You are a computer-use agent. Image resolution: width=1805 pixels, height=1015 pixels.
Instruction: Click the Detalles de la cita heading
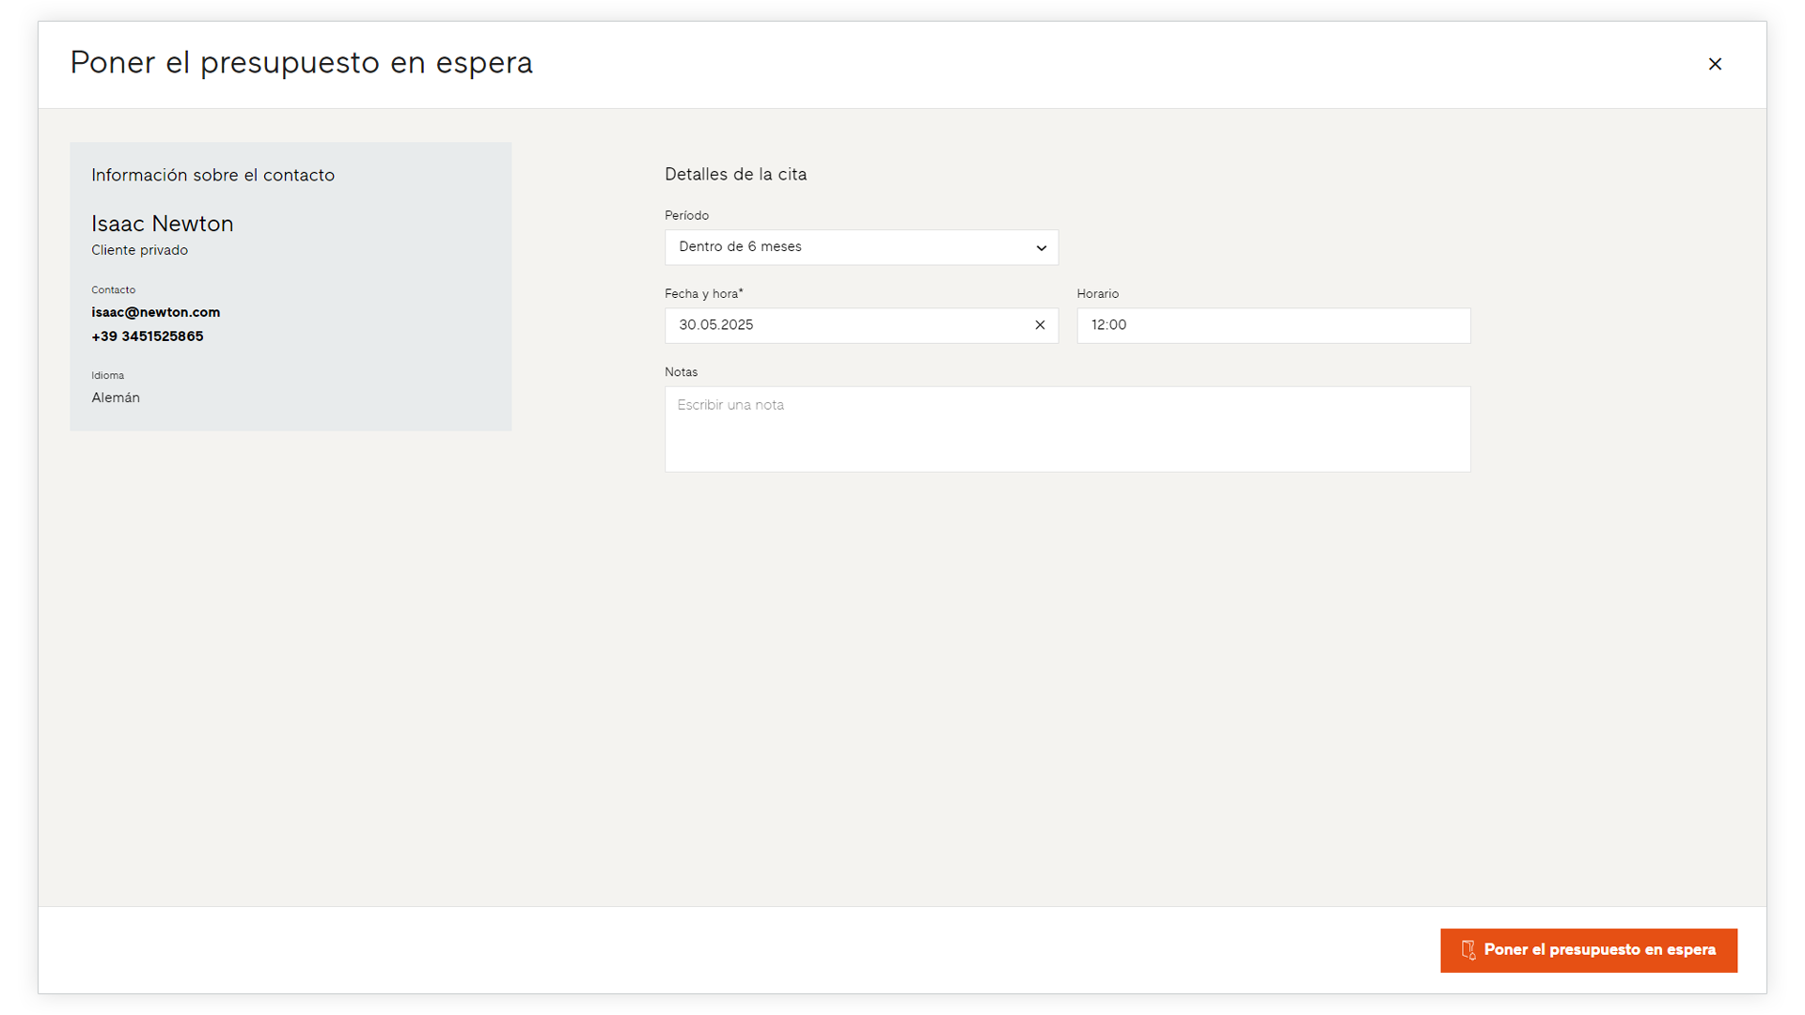(735, 174)
